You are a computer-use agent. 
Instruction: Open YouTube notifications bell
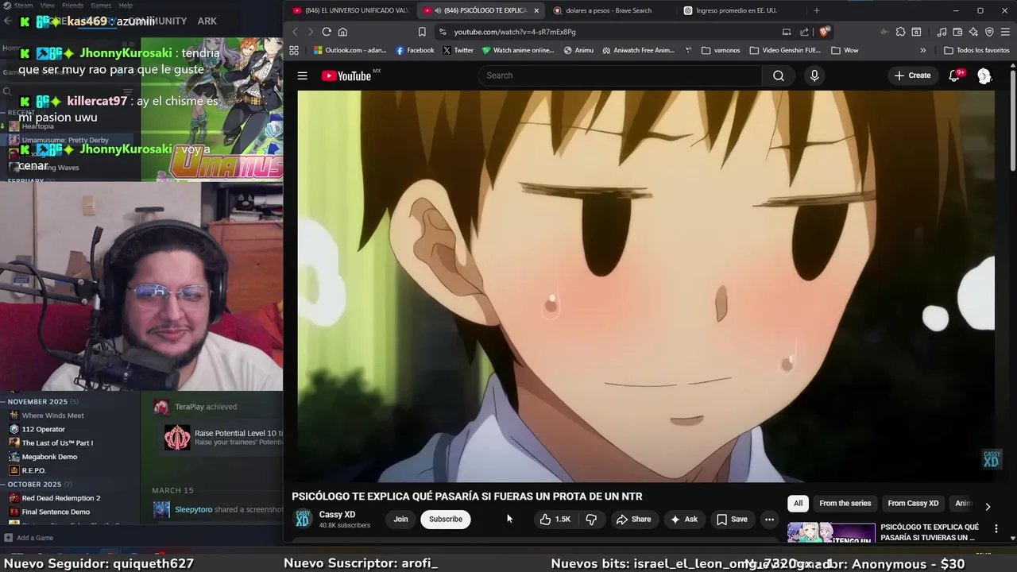[x=954, y=75]
